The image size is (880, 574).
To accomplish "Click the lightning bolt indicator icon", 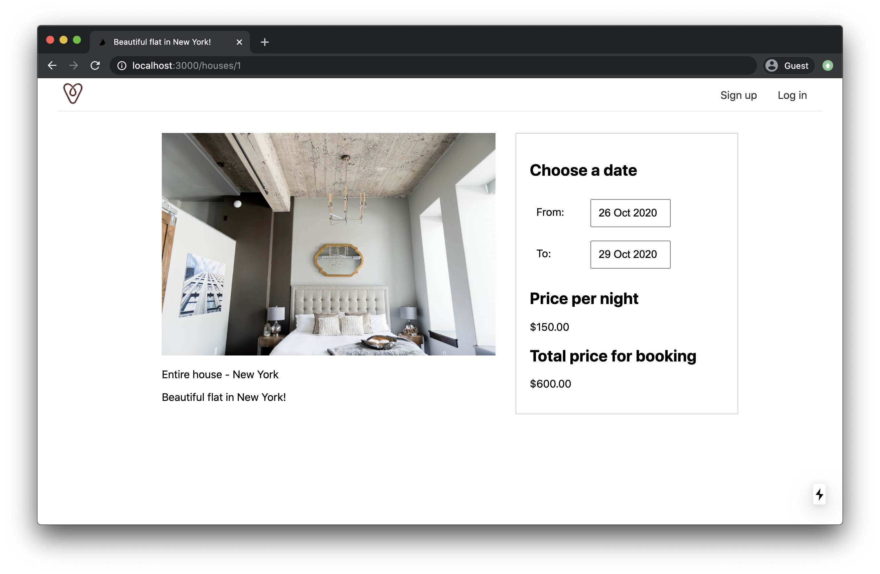I will click(819, 494).
